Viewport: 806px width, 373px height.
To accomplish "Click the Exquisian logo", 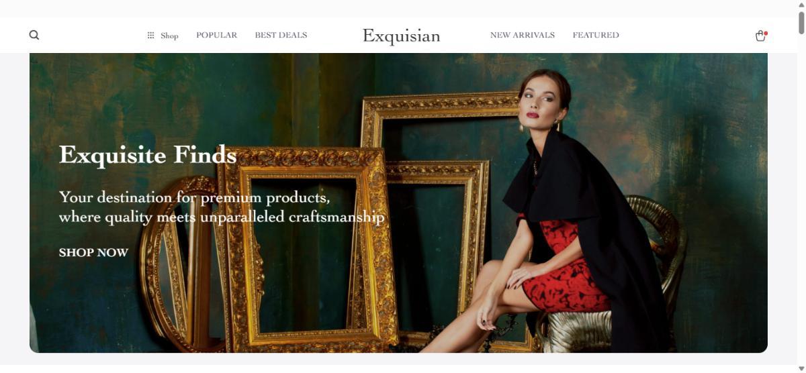I will tap(402, 36).
